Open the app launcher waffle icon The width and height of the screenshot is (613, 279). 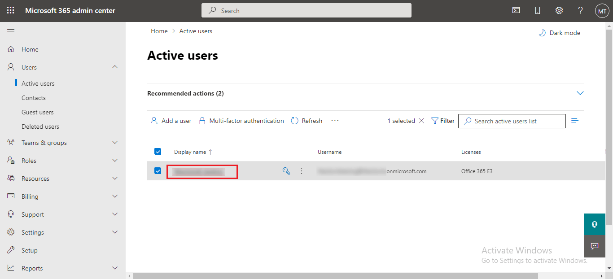click(10, 10)
